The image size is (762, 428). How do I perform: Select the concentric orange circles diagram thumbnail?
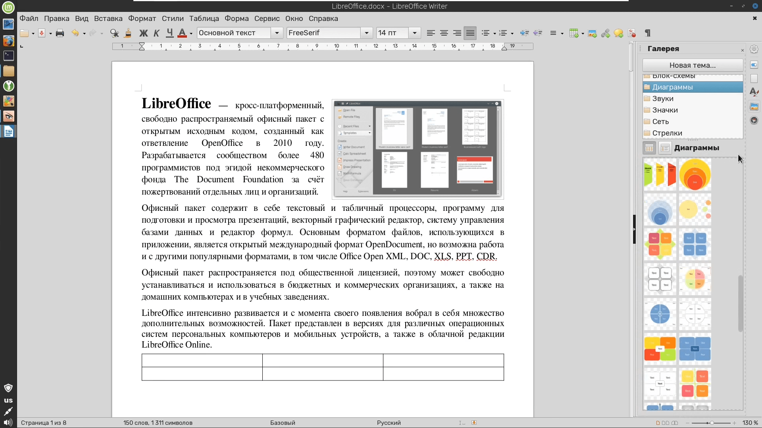coord(695,175)
